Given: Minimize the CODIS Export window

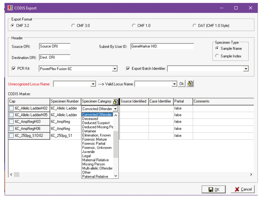Looking at the screenshot, I should click(222, 8).
